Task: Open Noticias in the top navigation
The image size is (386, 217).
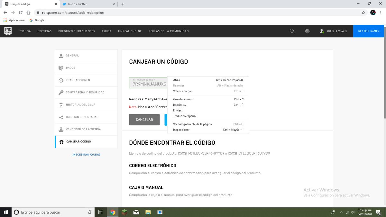Action: click(x=45, y=31)
